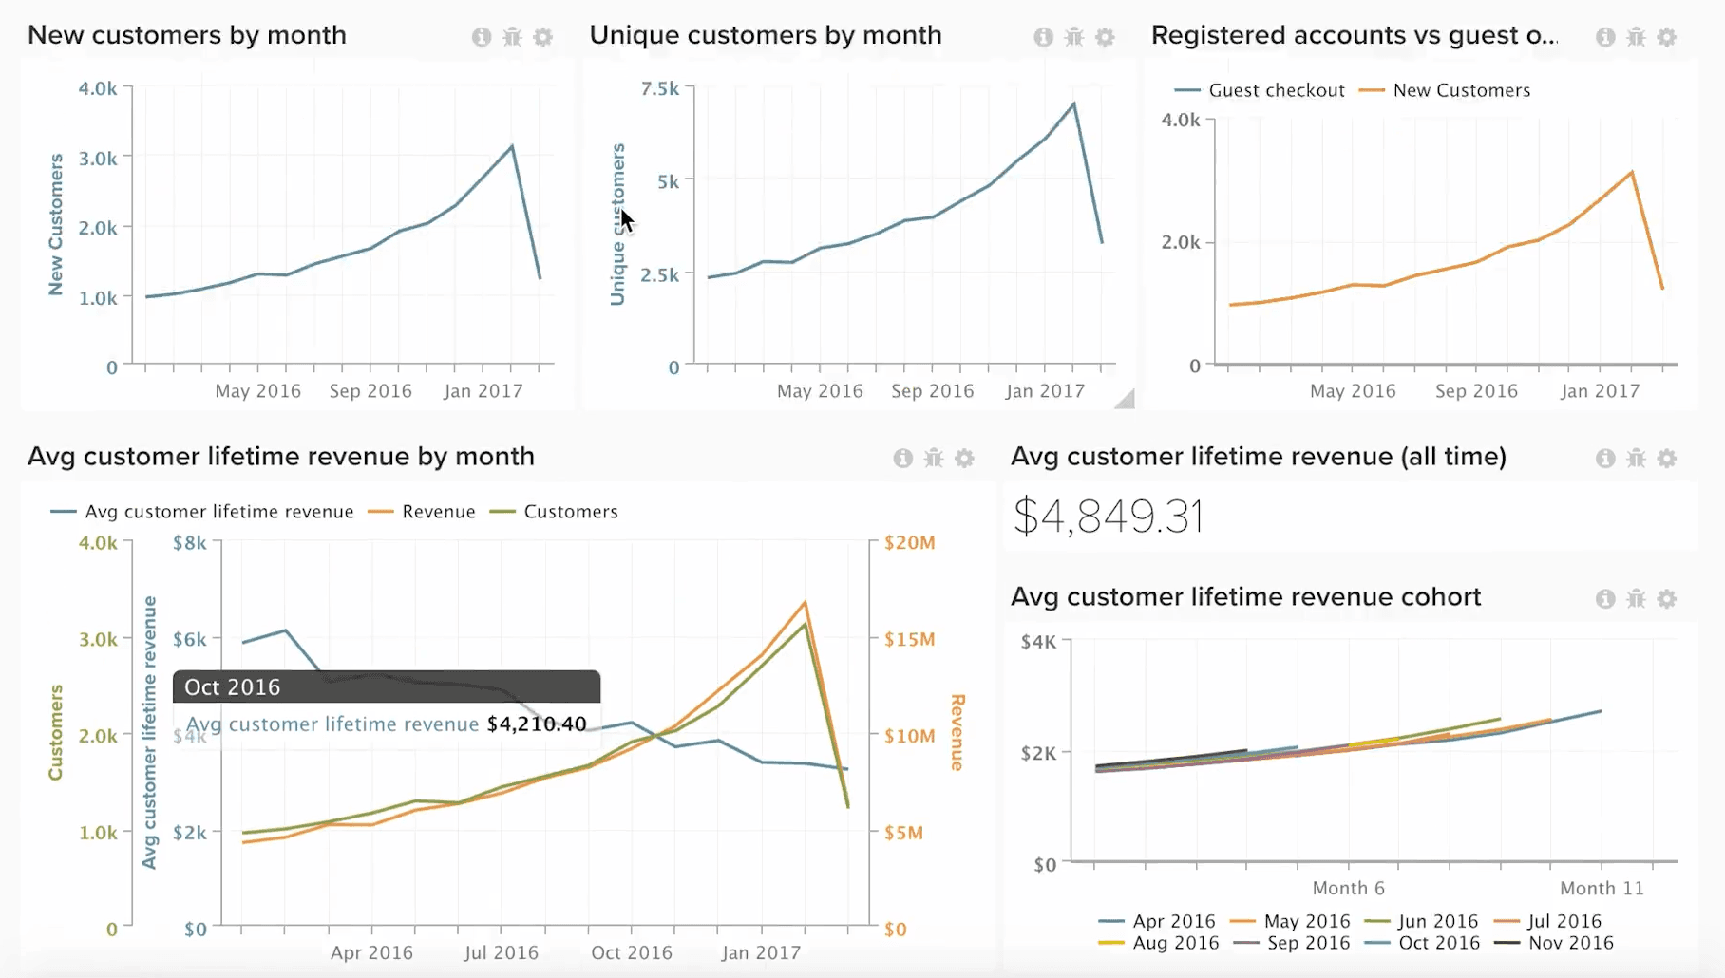The width and height of the screenshot is (1725, 978).
Task: Open gear for lifetime revenue by month chart
Action: pyautogui.click(x=964, y=459)
